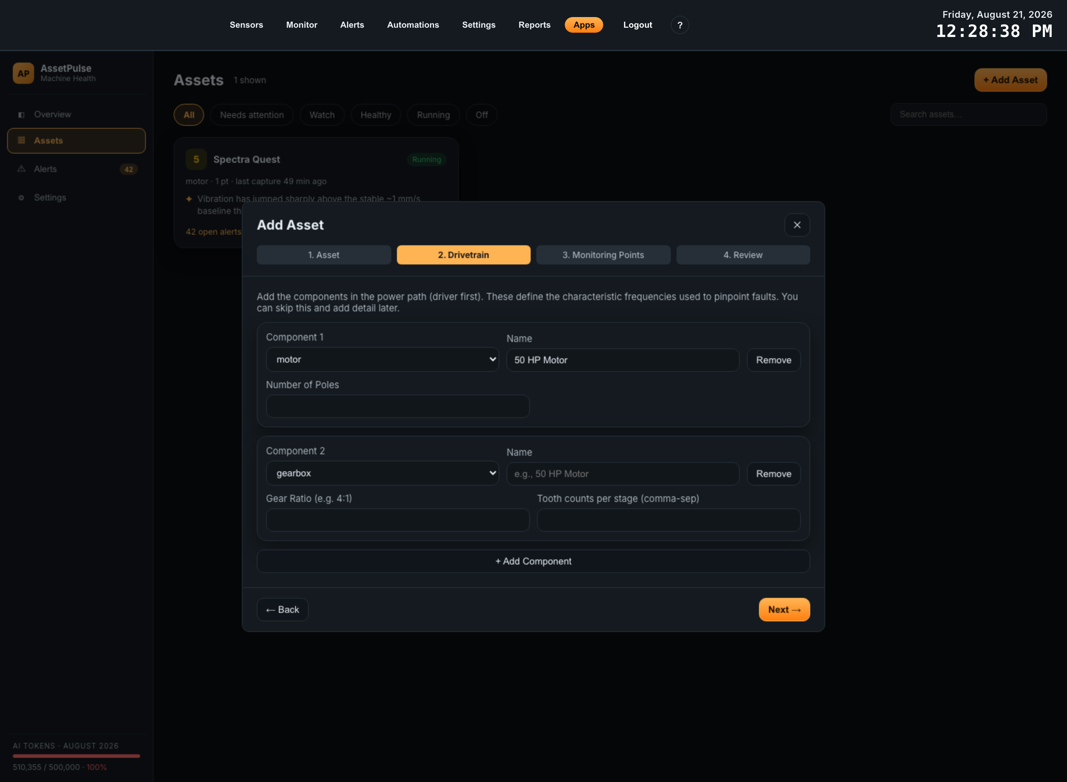Select the Off filter chip

click(481, 115)
